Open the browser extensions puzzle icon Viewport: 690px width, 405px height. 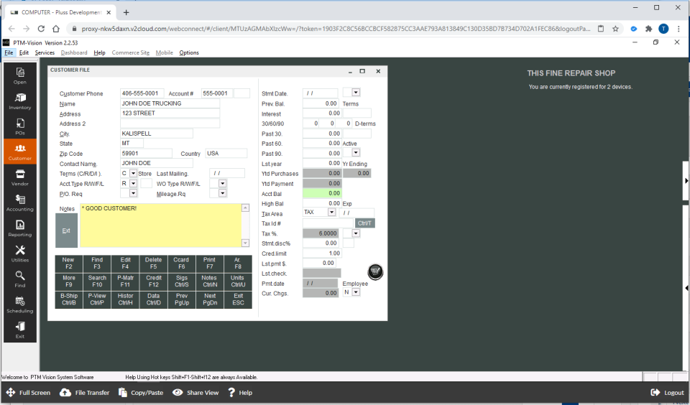pyautogui.click(x=648, y=29)
